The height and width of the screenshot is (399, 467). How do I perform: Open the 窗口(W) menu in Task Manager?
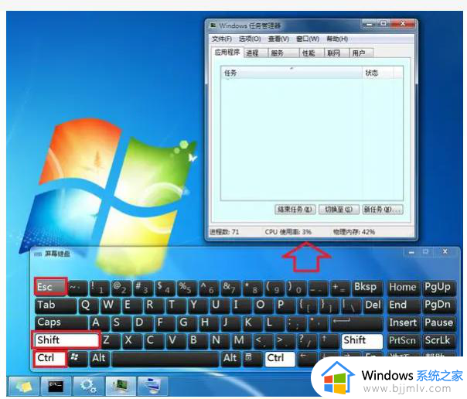click(308, 39)
